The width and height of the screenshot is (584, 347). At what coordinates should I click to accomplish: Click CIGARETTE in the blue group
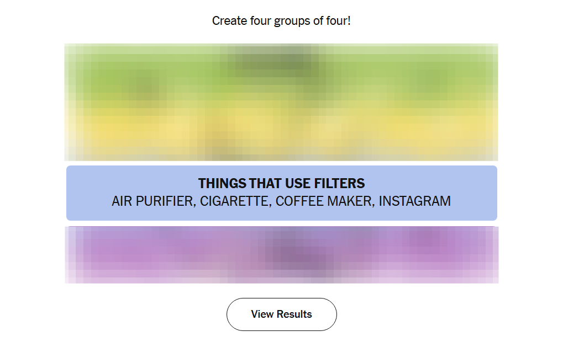[x=235, y=201]
